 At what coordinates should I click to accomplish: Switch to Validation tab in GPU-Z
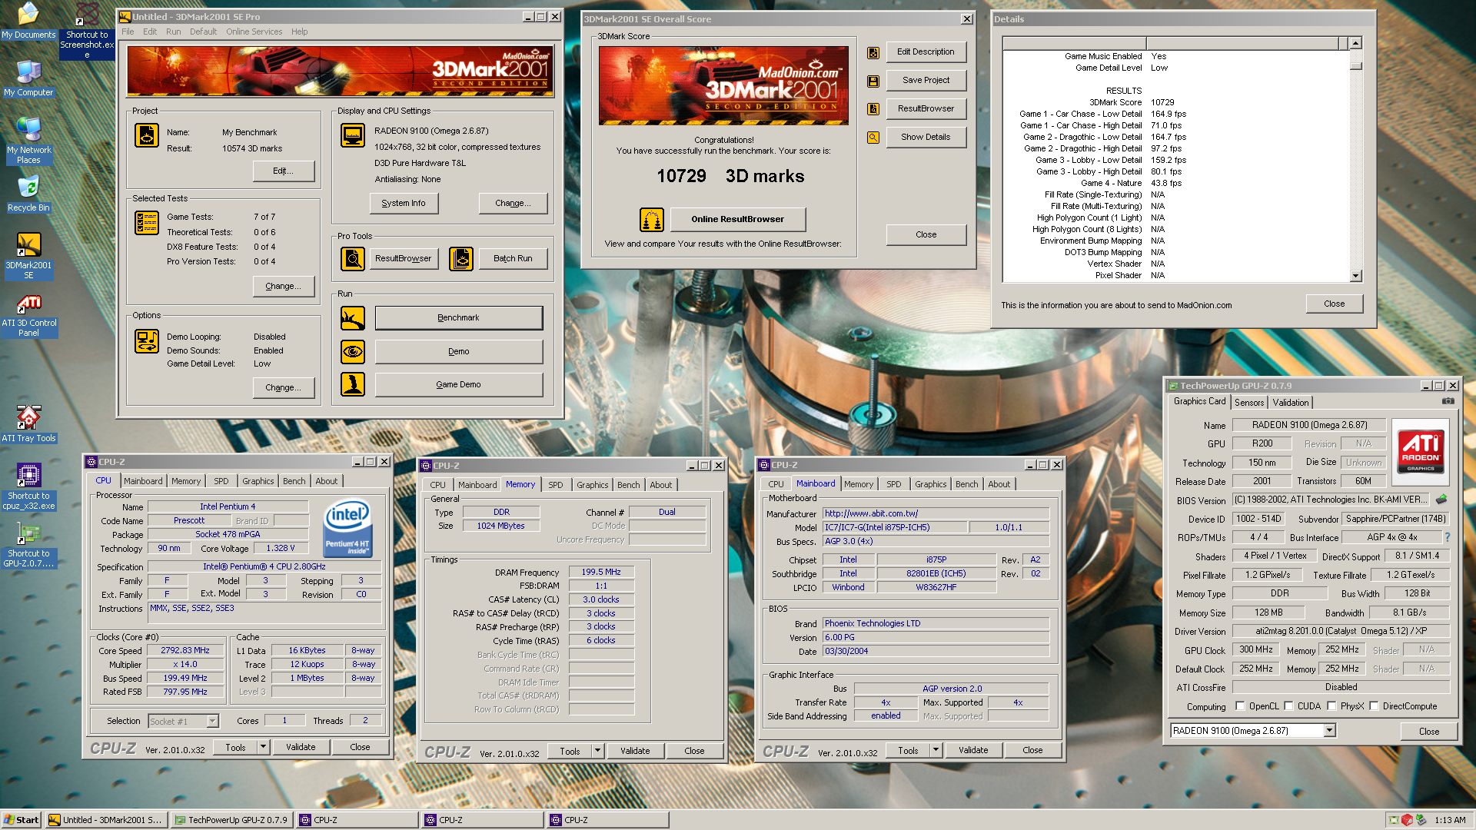click(1291, 403)
